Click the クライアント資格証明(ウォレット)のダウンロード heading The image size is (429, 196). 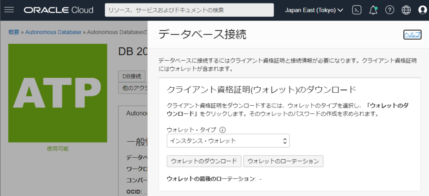(x=261, y=89)
